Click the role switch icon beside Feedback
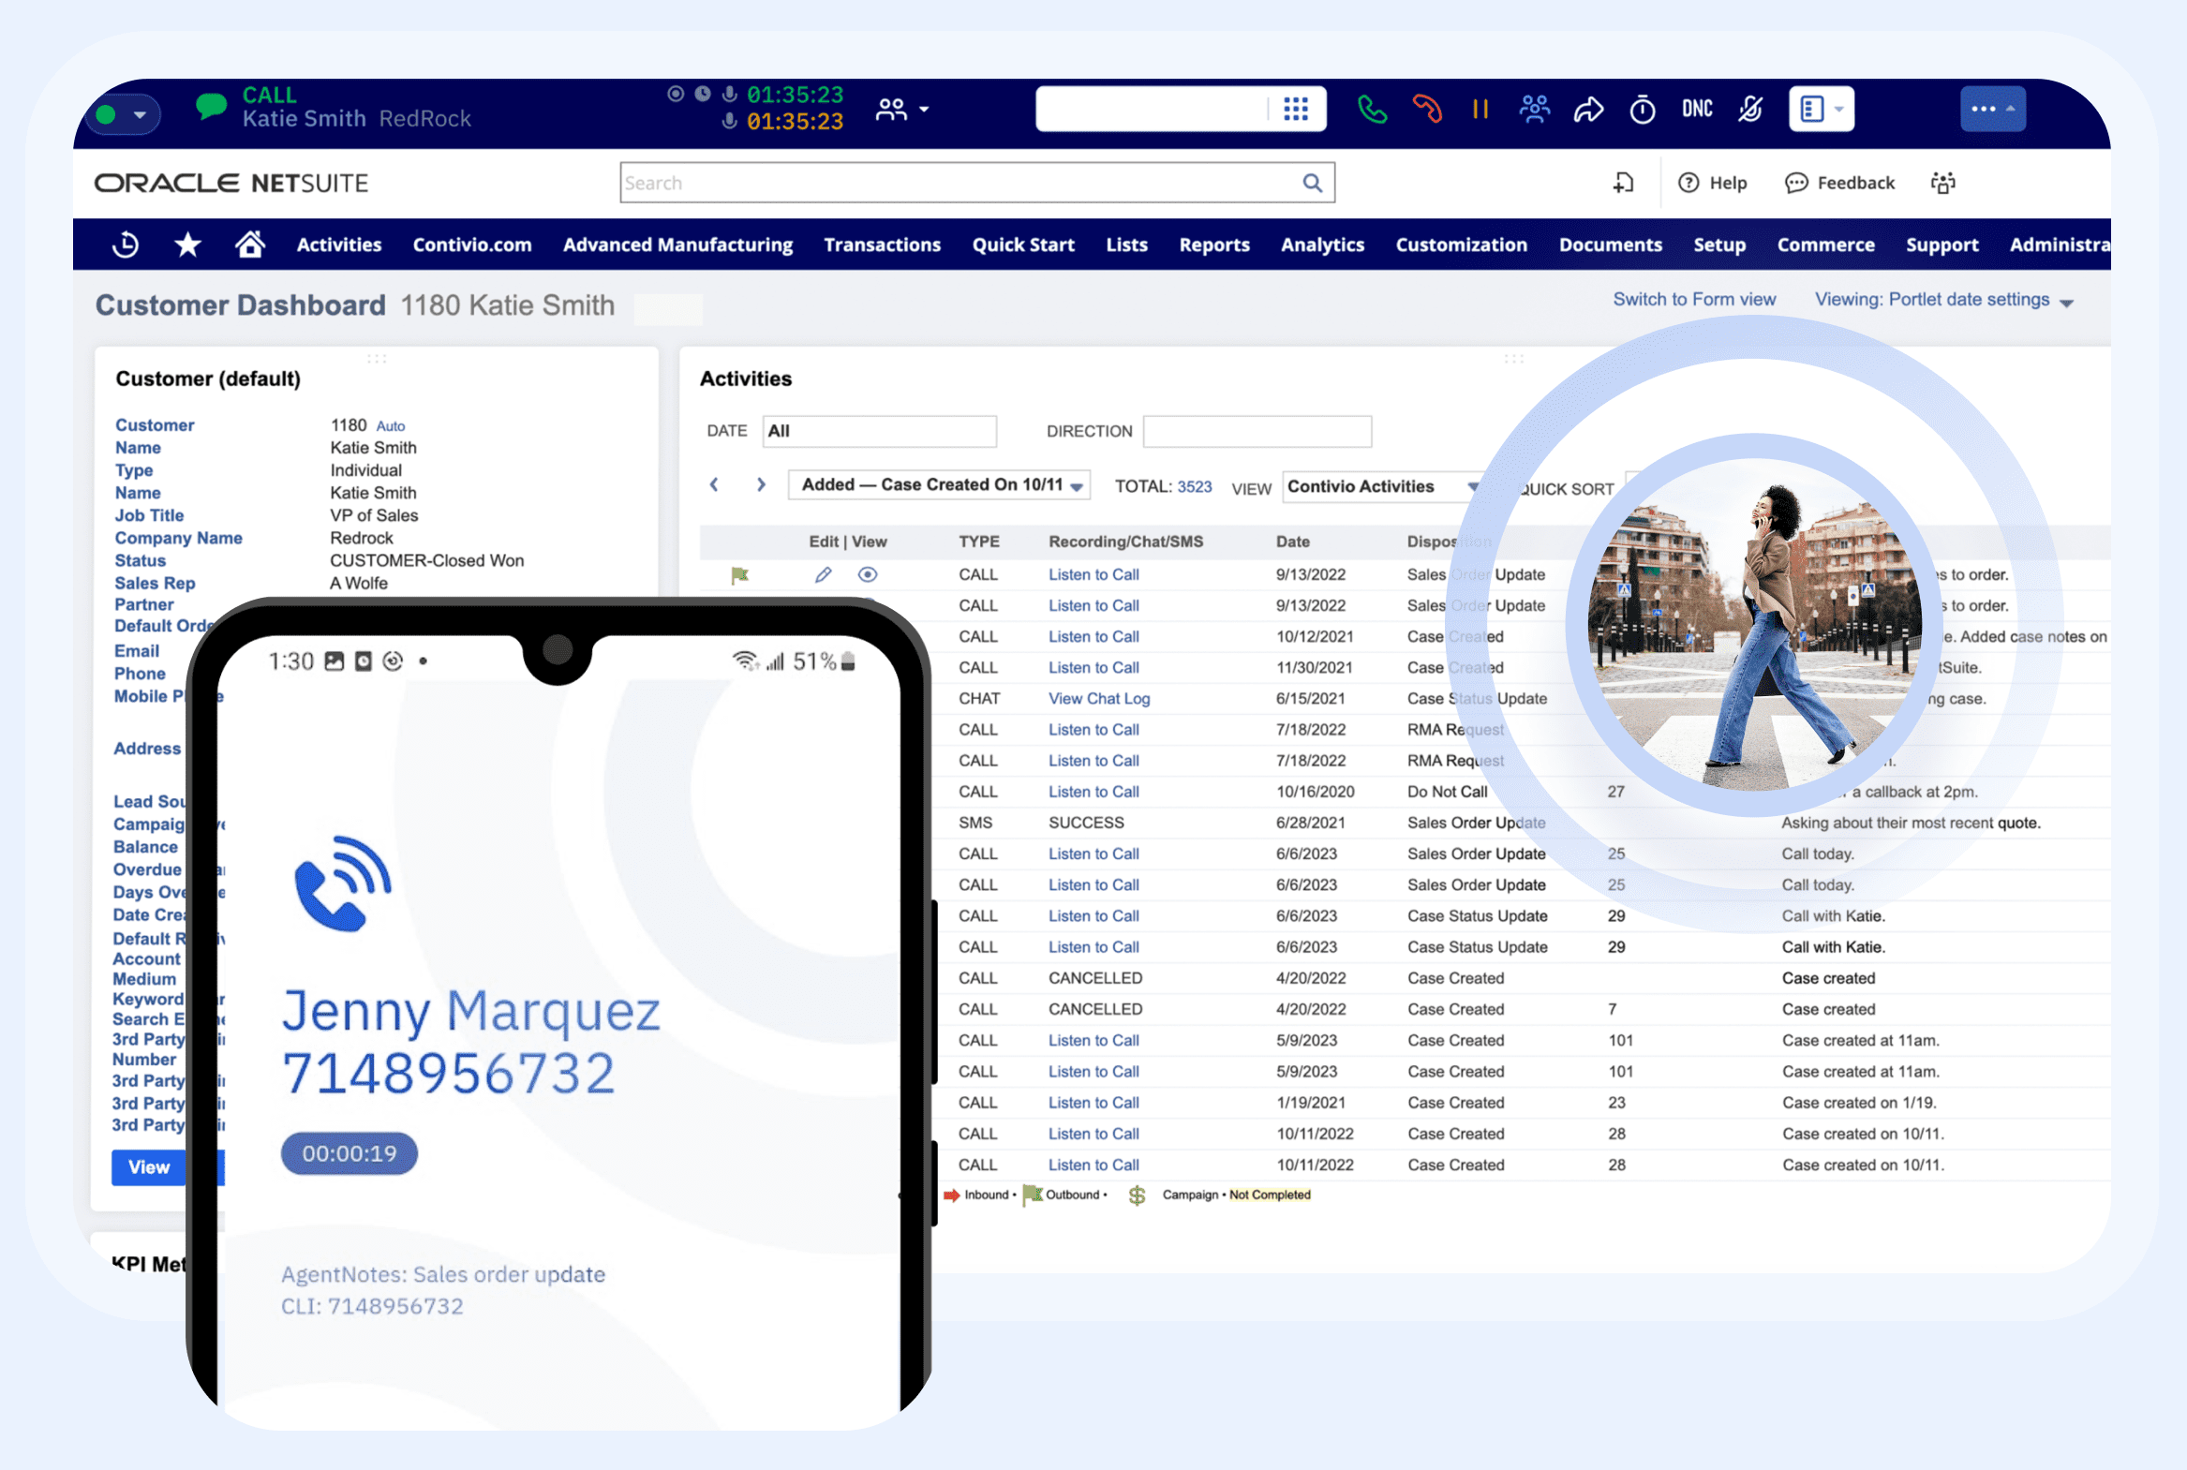 (1942, 183)
